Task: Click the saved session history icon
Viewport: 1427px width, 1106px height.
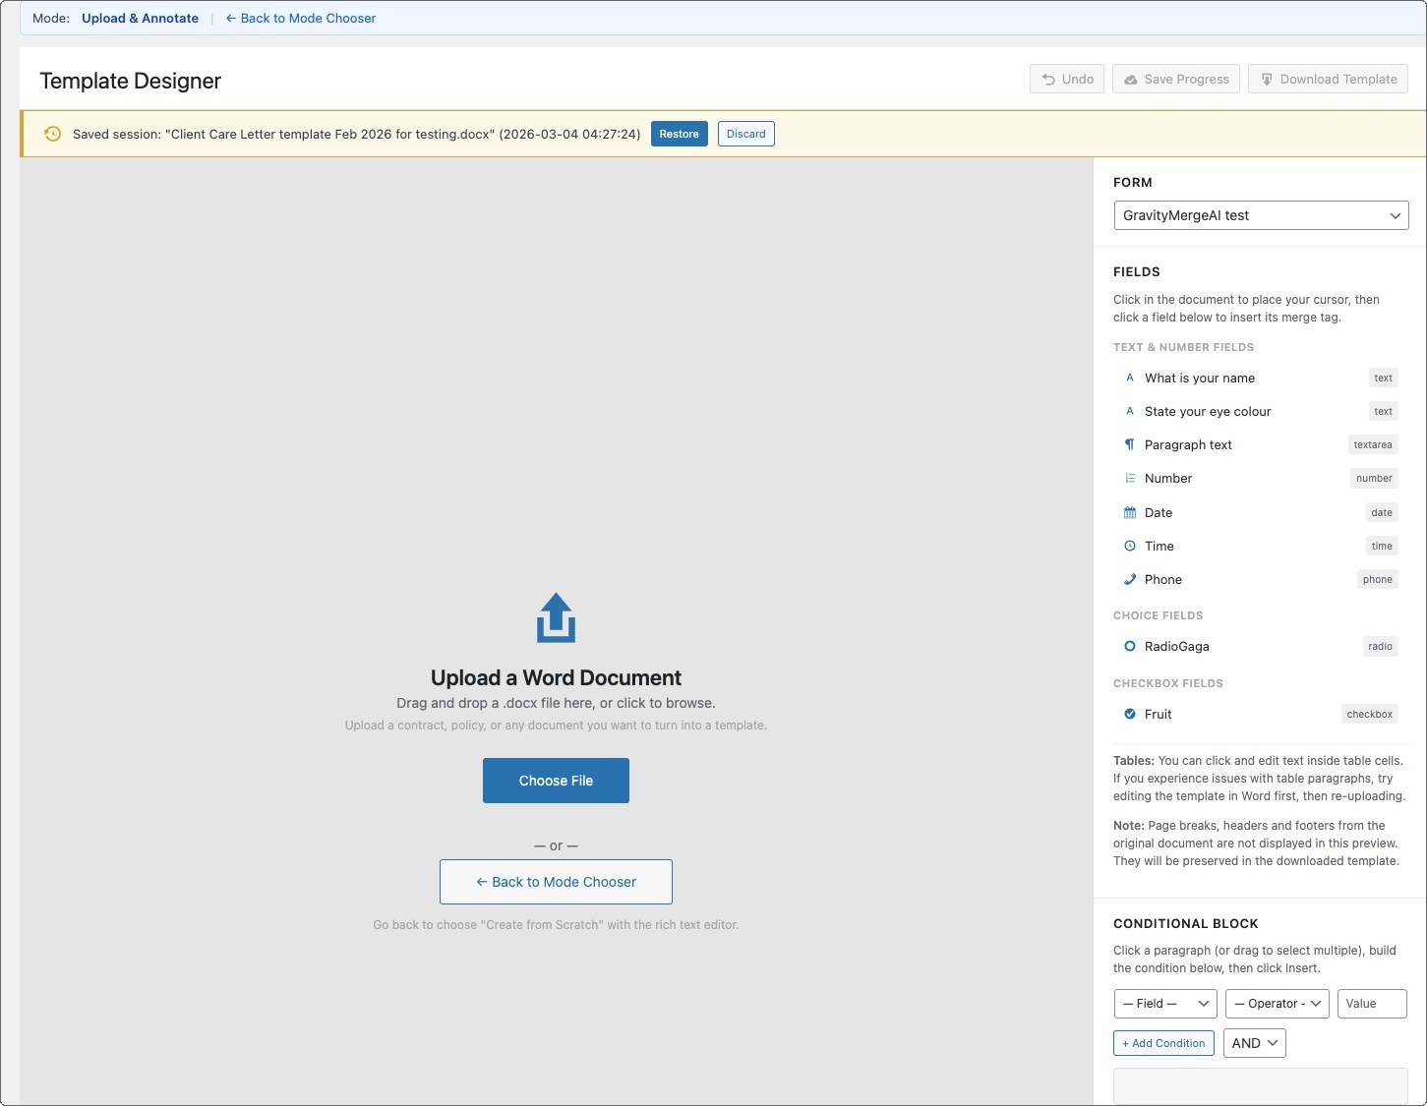Action: pos(53,134)
